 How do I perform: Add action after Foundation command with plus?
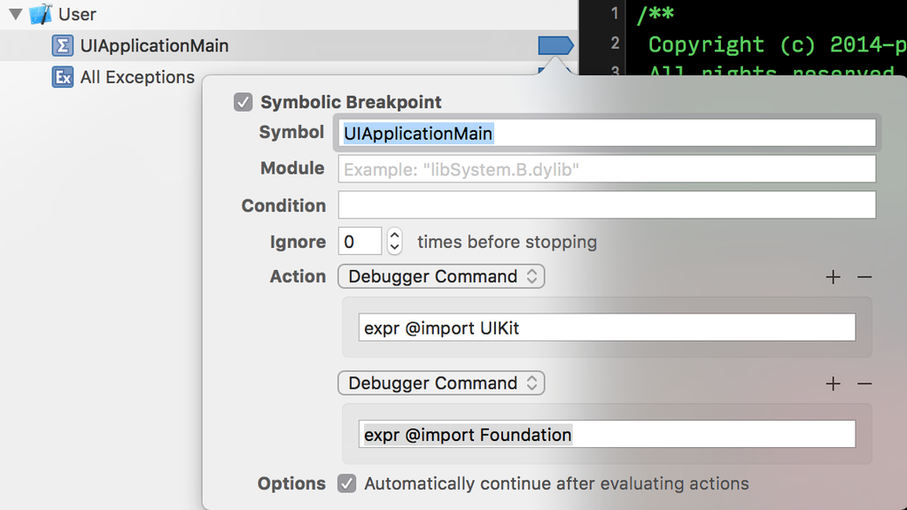(x=833, y=383)
